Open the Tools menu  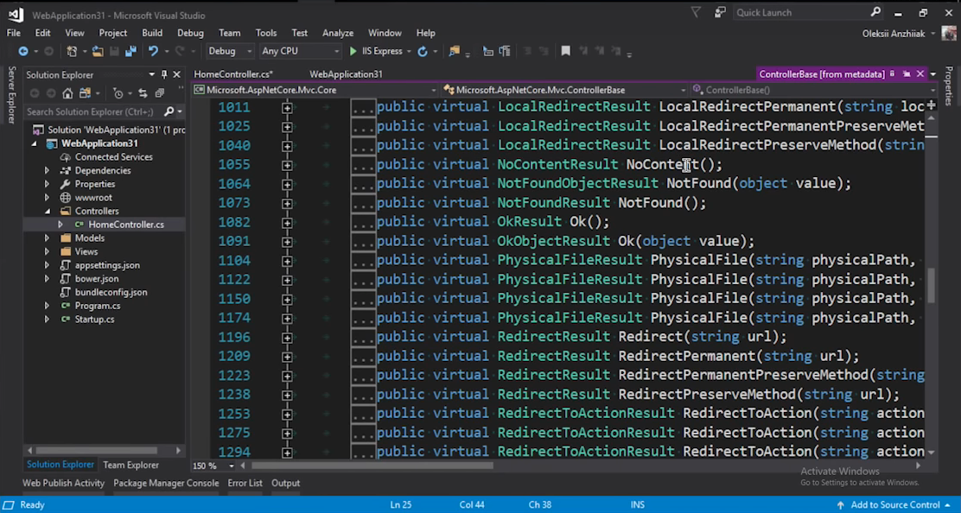point(266,33)
